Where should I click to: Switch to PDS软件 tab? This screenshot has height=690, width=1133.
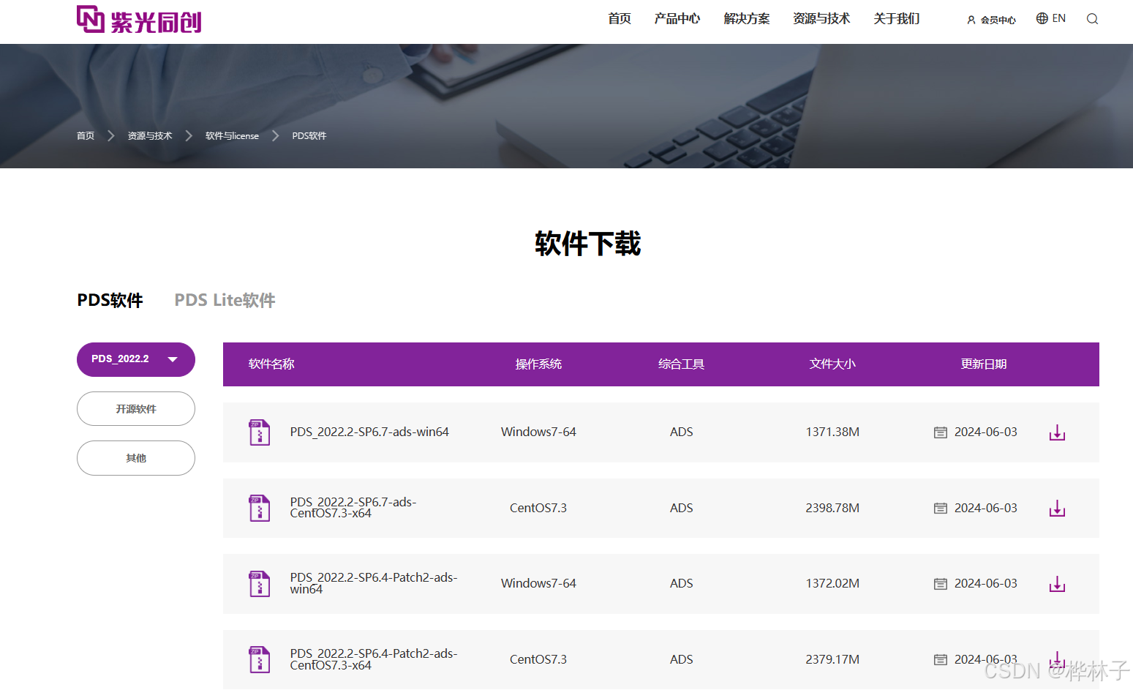point(110,300)
